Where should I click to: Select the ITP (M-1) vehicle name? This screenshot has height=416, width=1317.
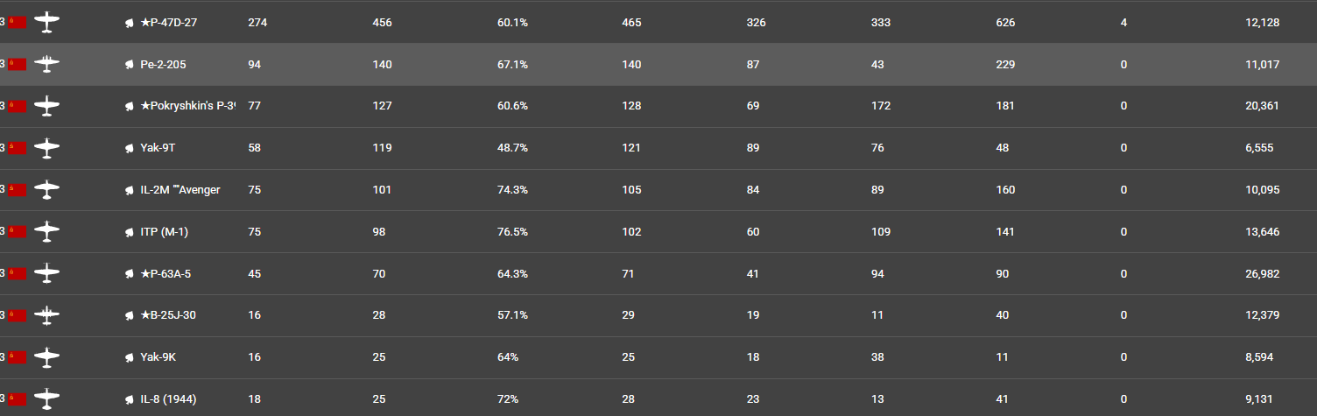point(164,232)
